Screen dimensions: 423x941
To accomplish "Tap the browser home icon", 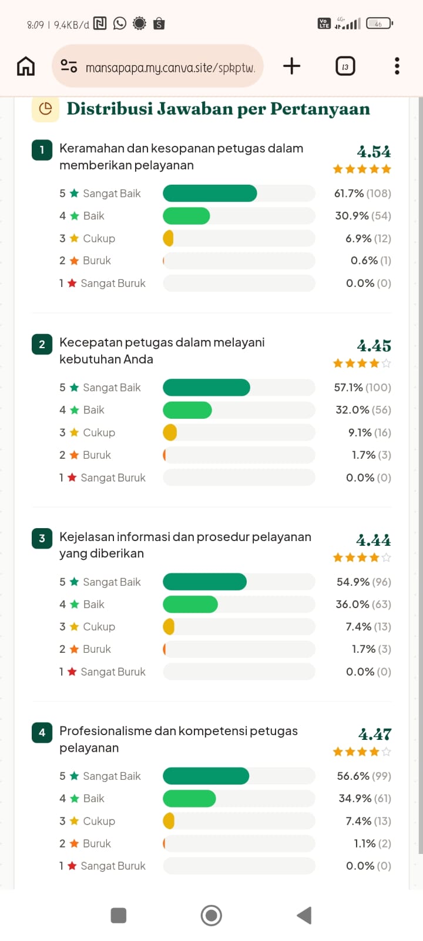I will tap(26, 66).
